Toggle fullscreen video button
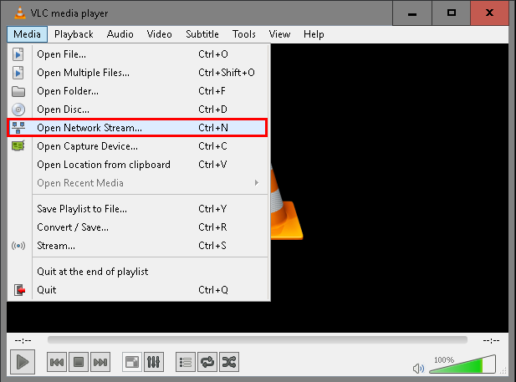516x382 pixels. [x=132, y=362]
